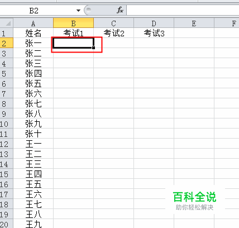The image size is (239, 228).
Task: Select the cell with 王五
Action: pyautogui.click(x=33, y=184)
